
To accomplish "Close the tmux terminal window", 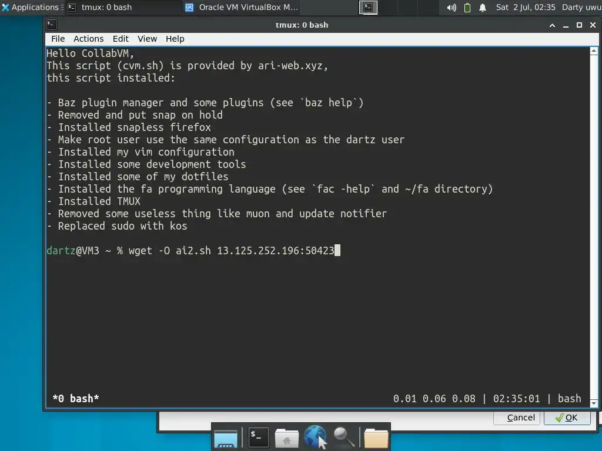I will coord(593,25).
